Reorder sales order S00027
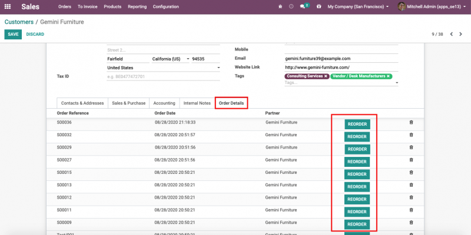This screenshot has width=471, height=235. 357,162
